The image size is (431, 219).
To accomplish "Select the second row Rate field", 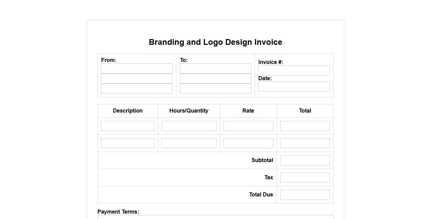I will tap(248, 143).
